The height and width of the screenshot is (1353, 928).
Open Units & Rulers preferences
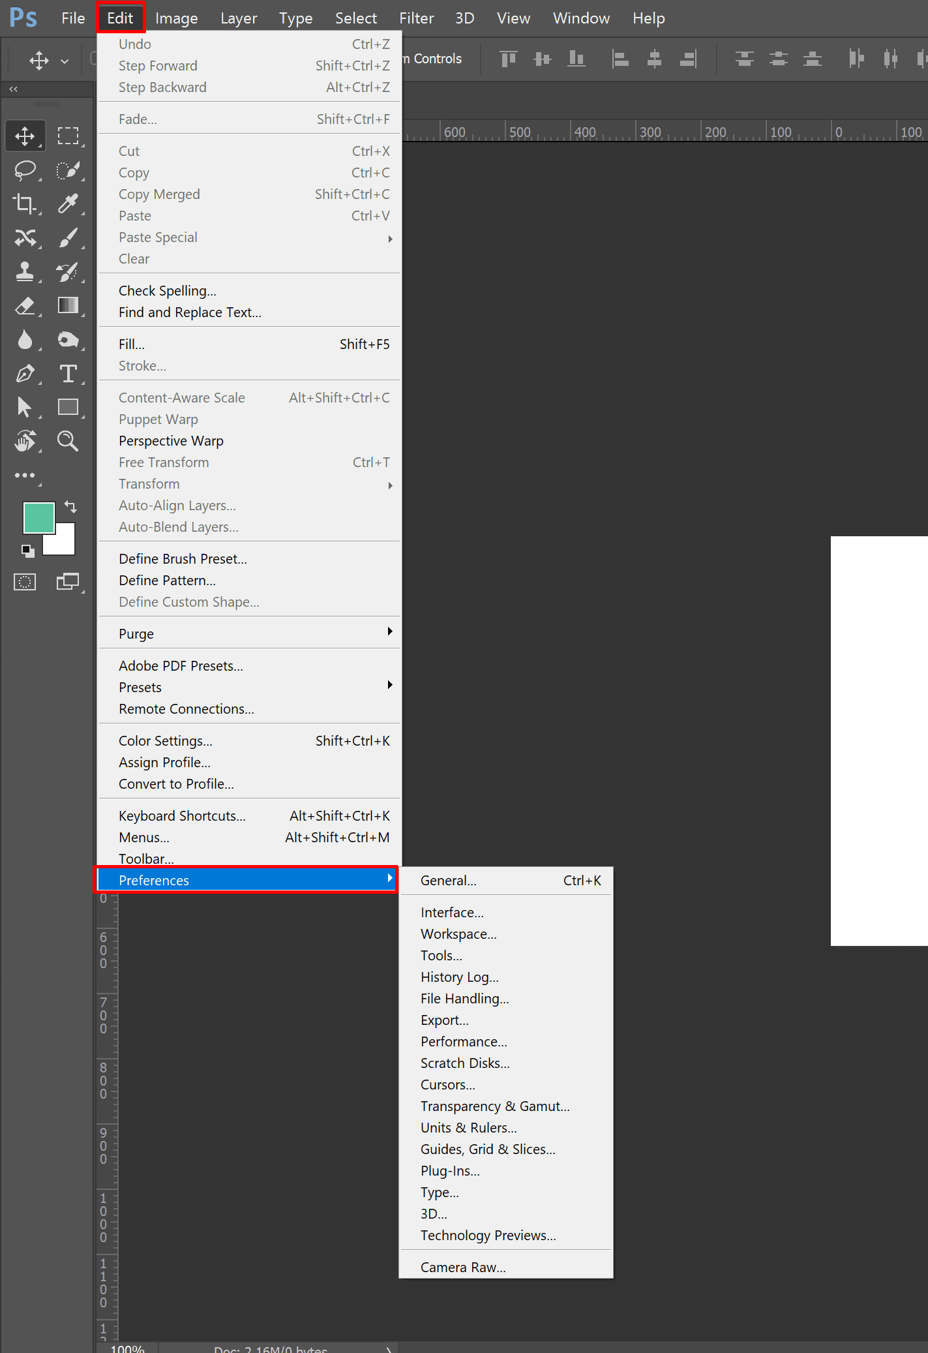point(507,1128)
